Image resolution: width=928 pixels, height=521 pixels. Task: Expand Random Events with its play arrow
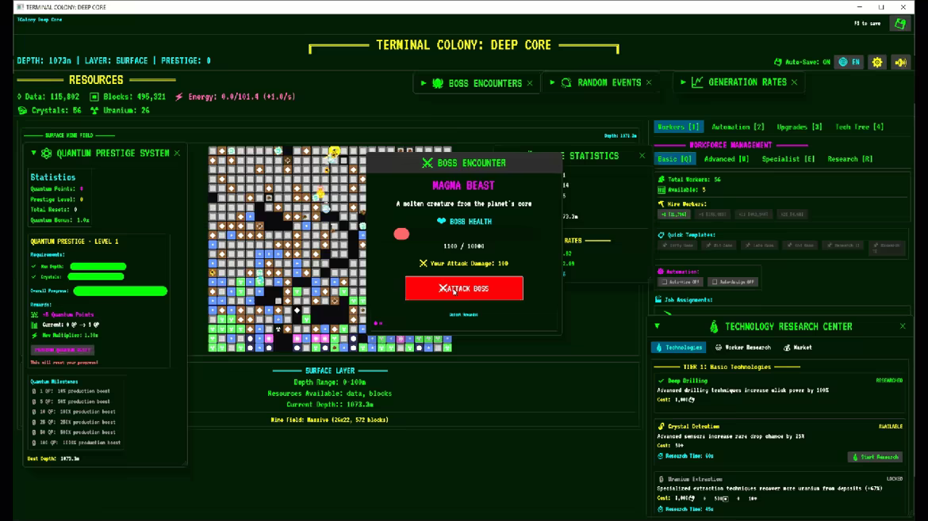(x=552, y=82)
